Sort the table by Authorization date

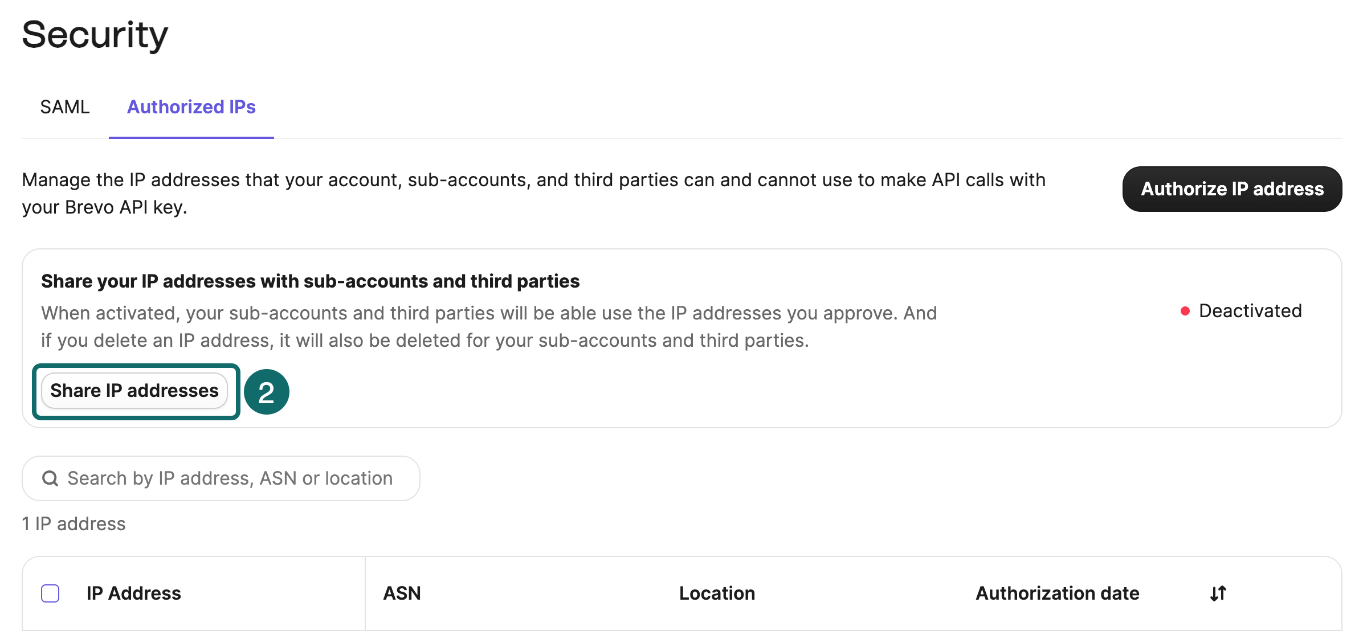click(x=1058, y=593)
